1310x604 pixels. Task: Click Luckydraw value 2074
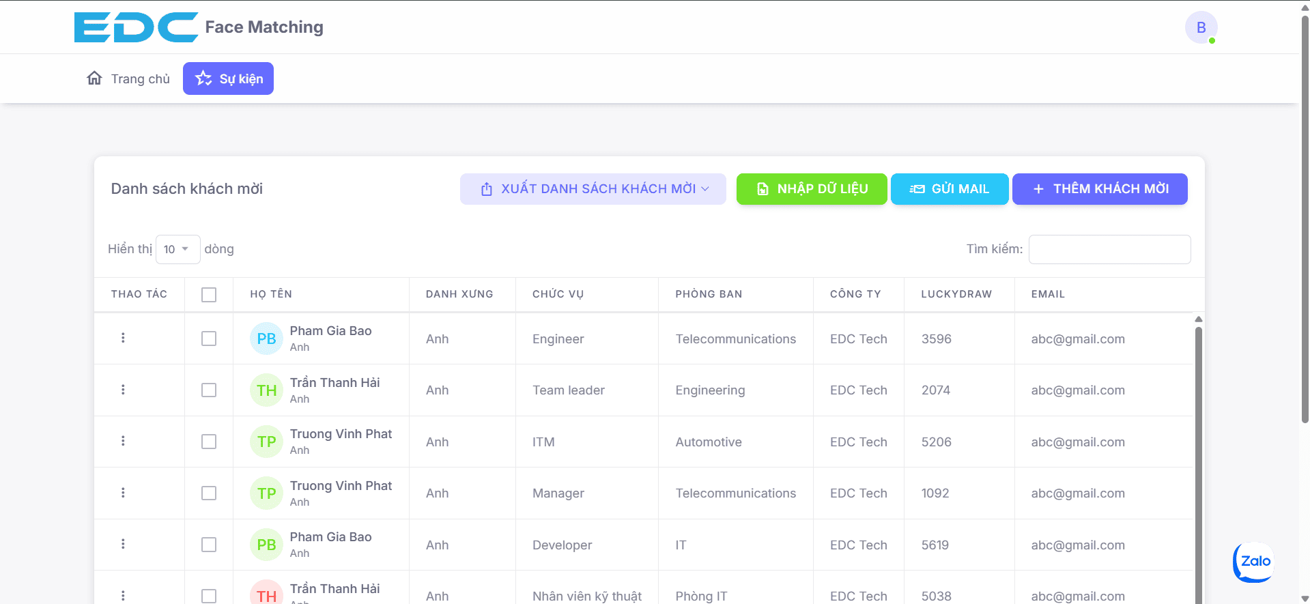[x=935, y=390]
